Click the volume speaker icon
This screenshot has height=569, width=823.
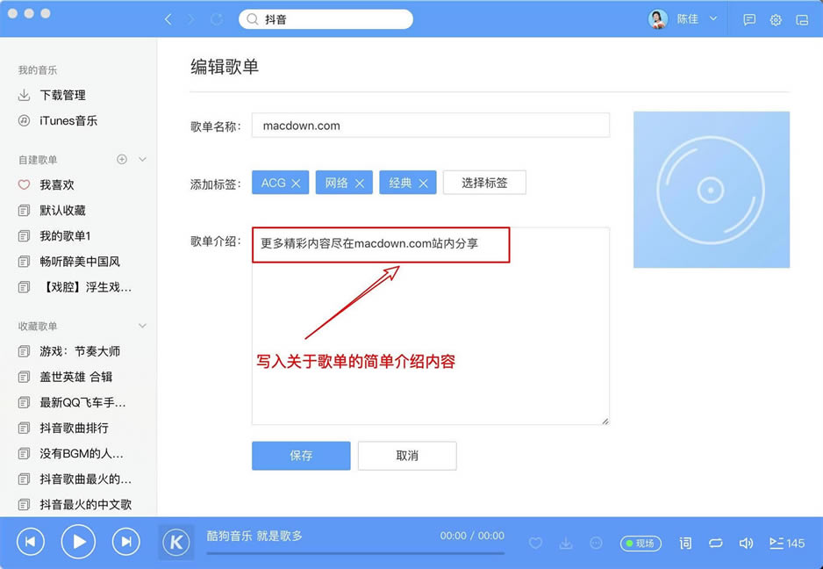click(746, 544)
